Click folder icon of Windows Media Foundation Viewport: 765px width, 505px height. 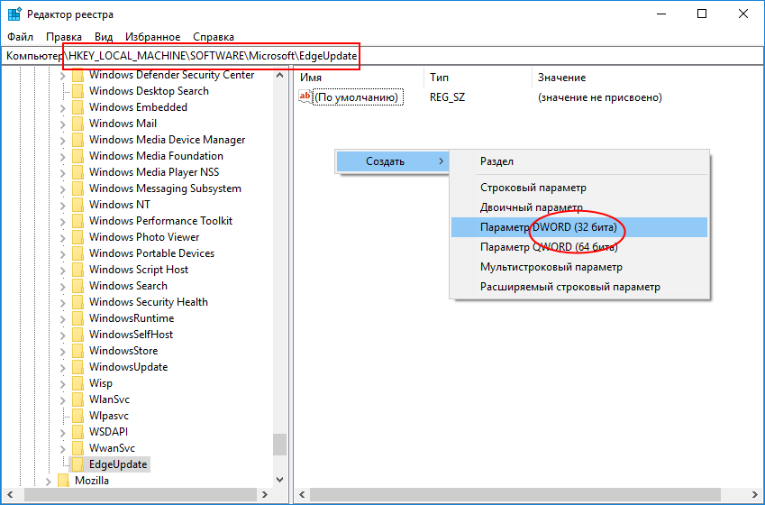77,156
